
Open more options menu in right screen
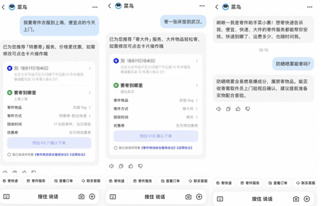tap(310, 7)
